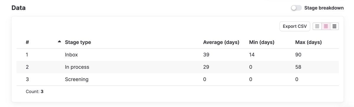Screen dimensions: 354x107
Task: Sort by Stage type column
Action: (x=78, y=42)
